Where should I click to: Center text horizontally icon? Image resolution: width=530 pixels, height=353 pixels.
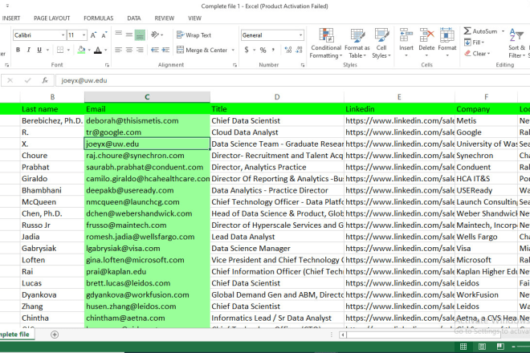[129, 50]
